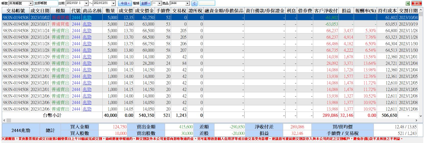Click the 2444 code link on 2023/10/17 row

(x=76, y=24)
